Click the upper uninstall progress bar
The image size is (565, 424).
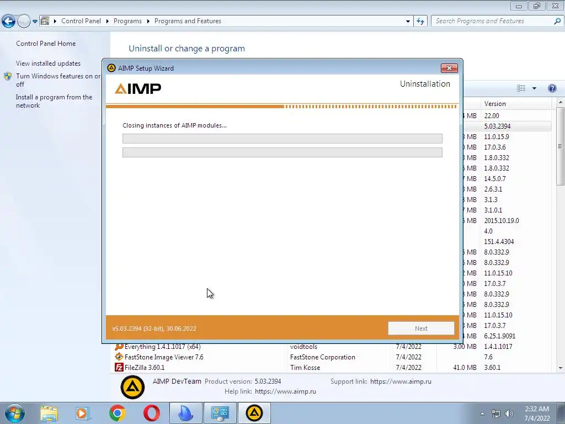coord(282,139)
